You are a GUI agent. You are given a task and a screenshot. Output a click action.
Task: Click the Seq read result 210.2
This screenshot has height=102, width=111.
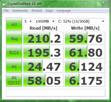[43, 38]
